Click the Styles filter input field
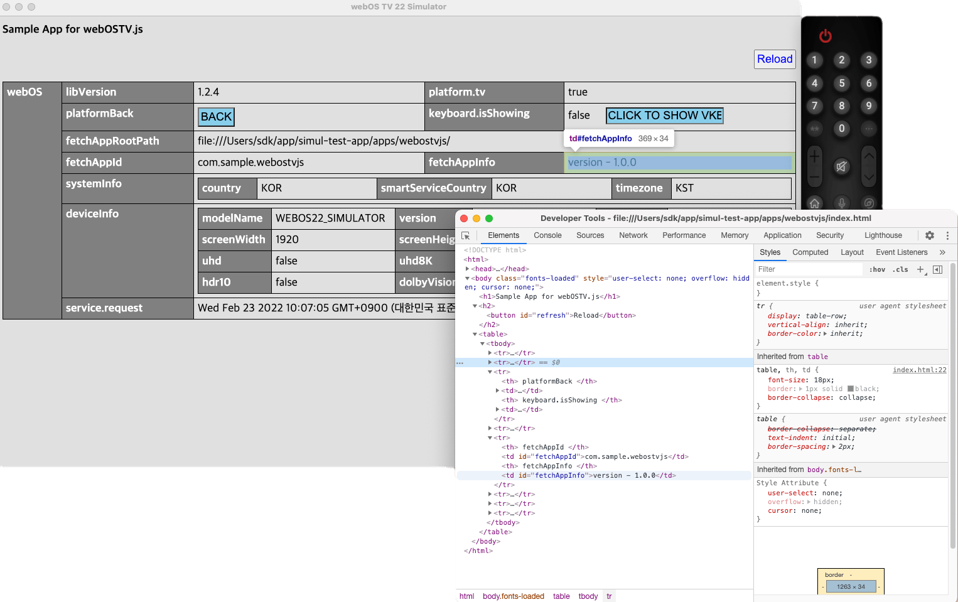958x602 pixels. point(809,269)
